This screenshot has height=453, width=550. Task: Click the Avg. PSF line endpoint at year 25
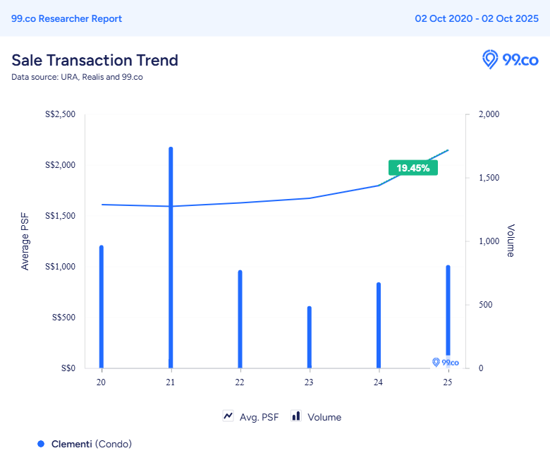pos(448,150)
